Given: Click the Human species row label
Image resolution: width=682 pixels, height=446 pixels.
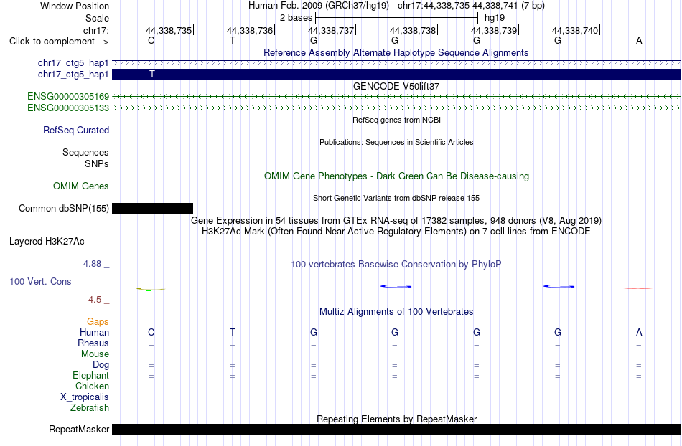Looking at the screenshot, I should coord(94,332).
